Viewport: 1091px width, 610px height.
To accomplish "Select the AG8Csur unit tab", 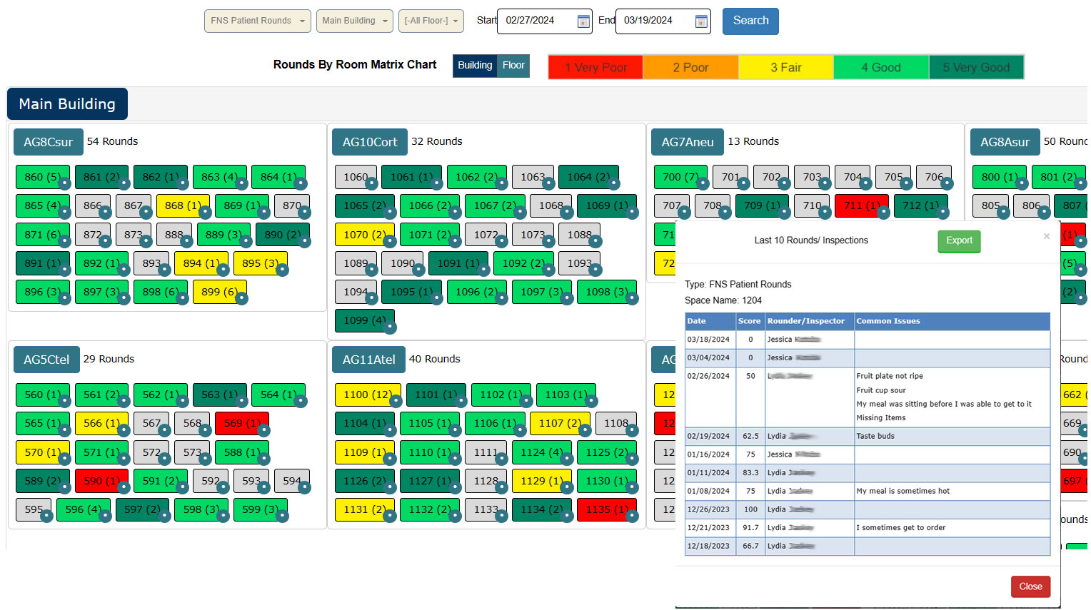I will 48,142.
